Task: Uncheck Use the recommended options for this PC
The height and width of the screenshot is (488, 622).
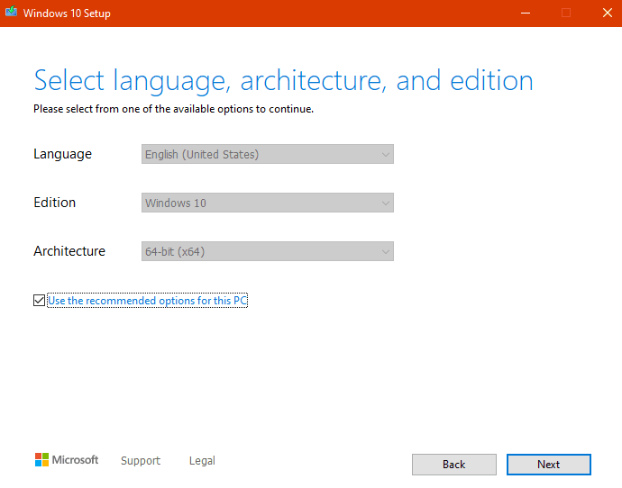Action: (x=39, y=300)
